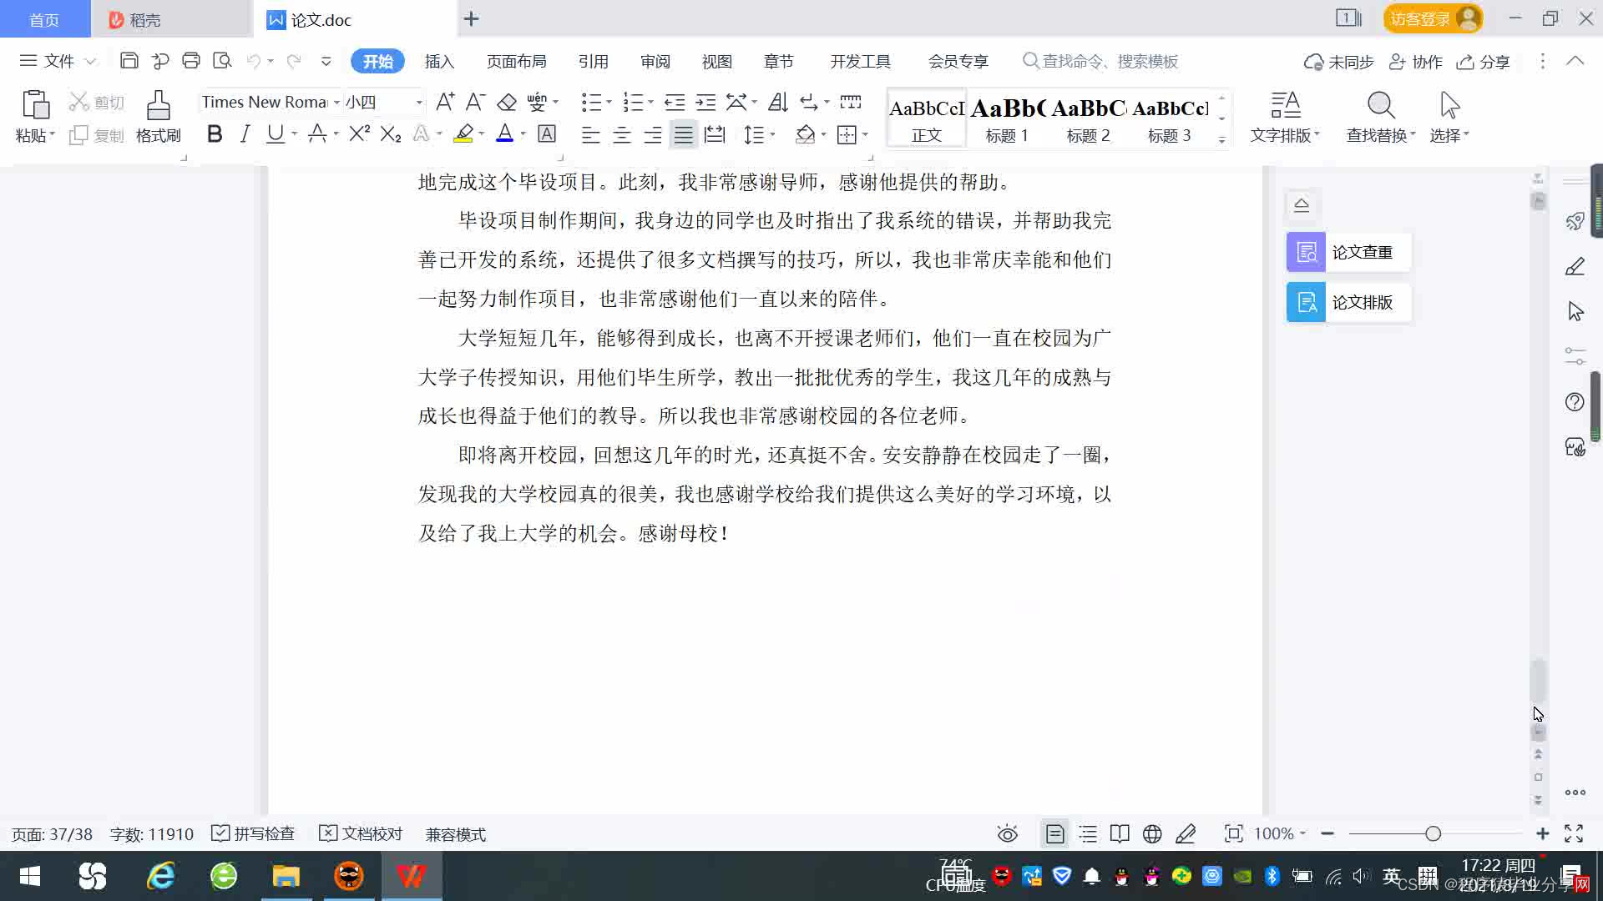Apply bold formatting with the B icon

215,133
